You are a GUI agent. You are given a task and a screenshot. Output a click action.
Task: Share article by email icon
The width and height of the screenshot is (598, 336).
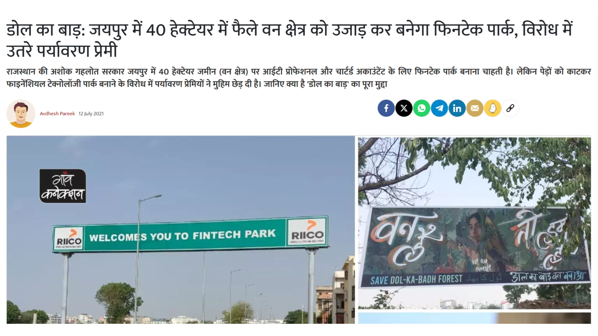coord(475,108)
